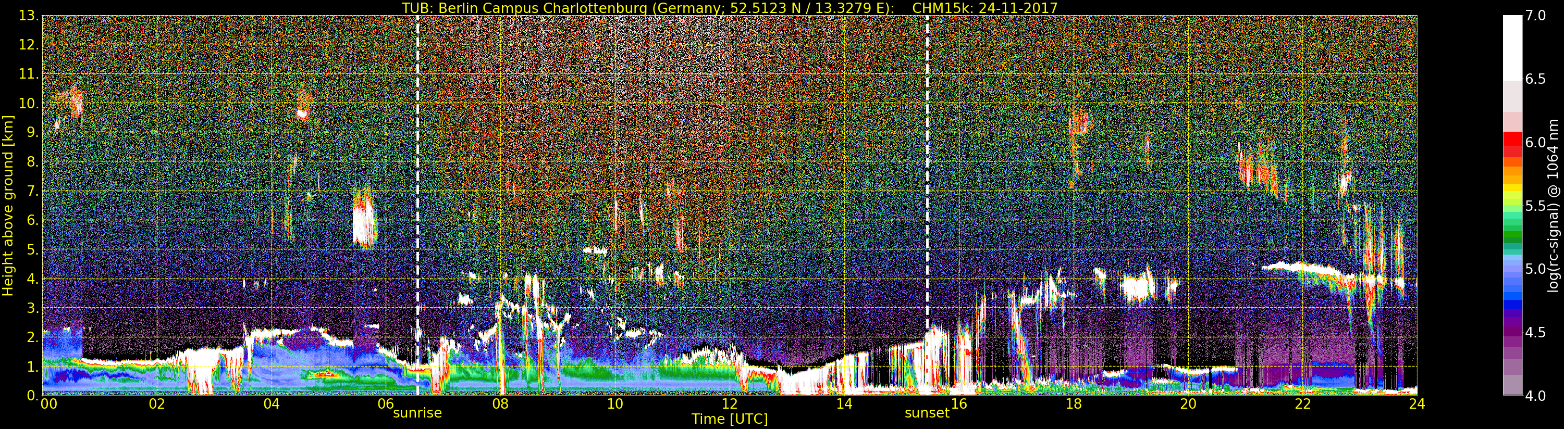Click the '5.5' colorbar value
Image resolution: width=1564 pixels, height=429 pixels.
[1535, 206]
